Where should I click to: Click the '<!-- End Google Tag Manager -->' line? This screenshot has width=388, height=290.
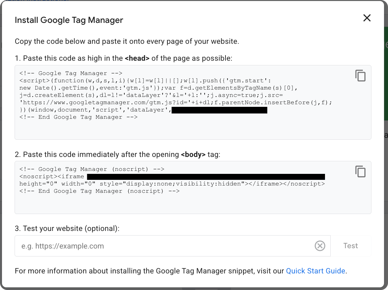click(79, 117)
